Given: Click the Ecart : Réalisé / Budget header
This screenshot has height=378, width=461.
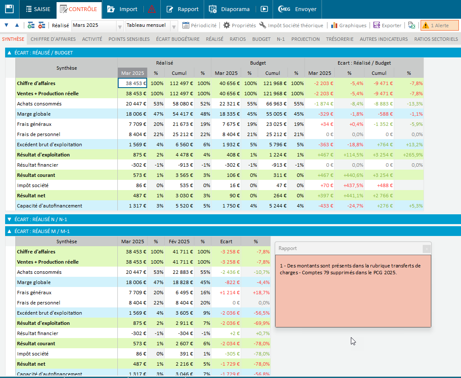Looking at the screenshot, I should coord(364,63).
